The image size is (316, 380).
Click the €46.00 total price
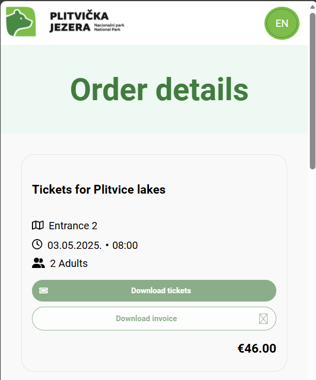[x=257, y=349]
